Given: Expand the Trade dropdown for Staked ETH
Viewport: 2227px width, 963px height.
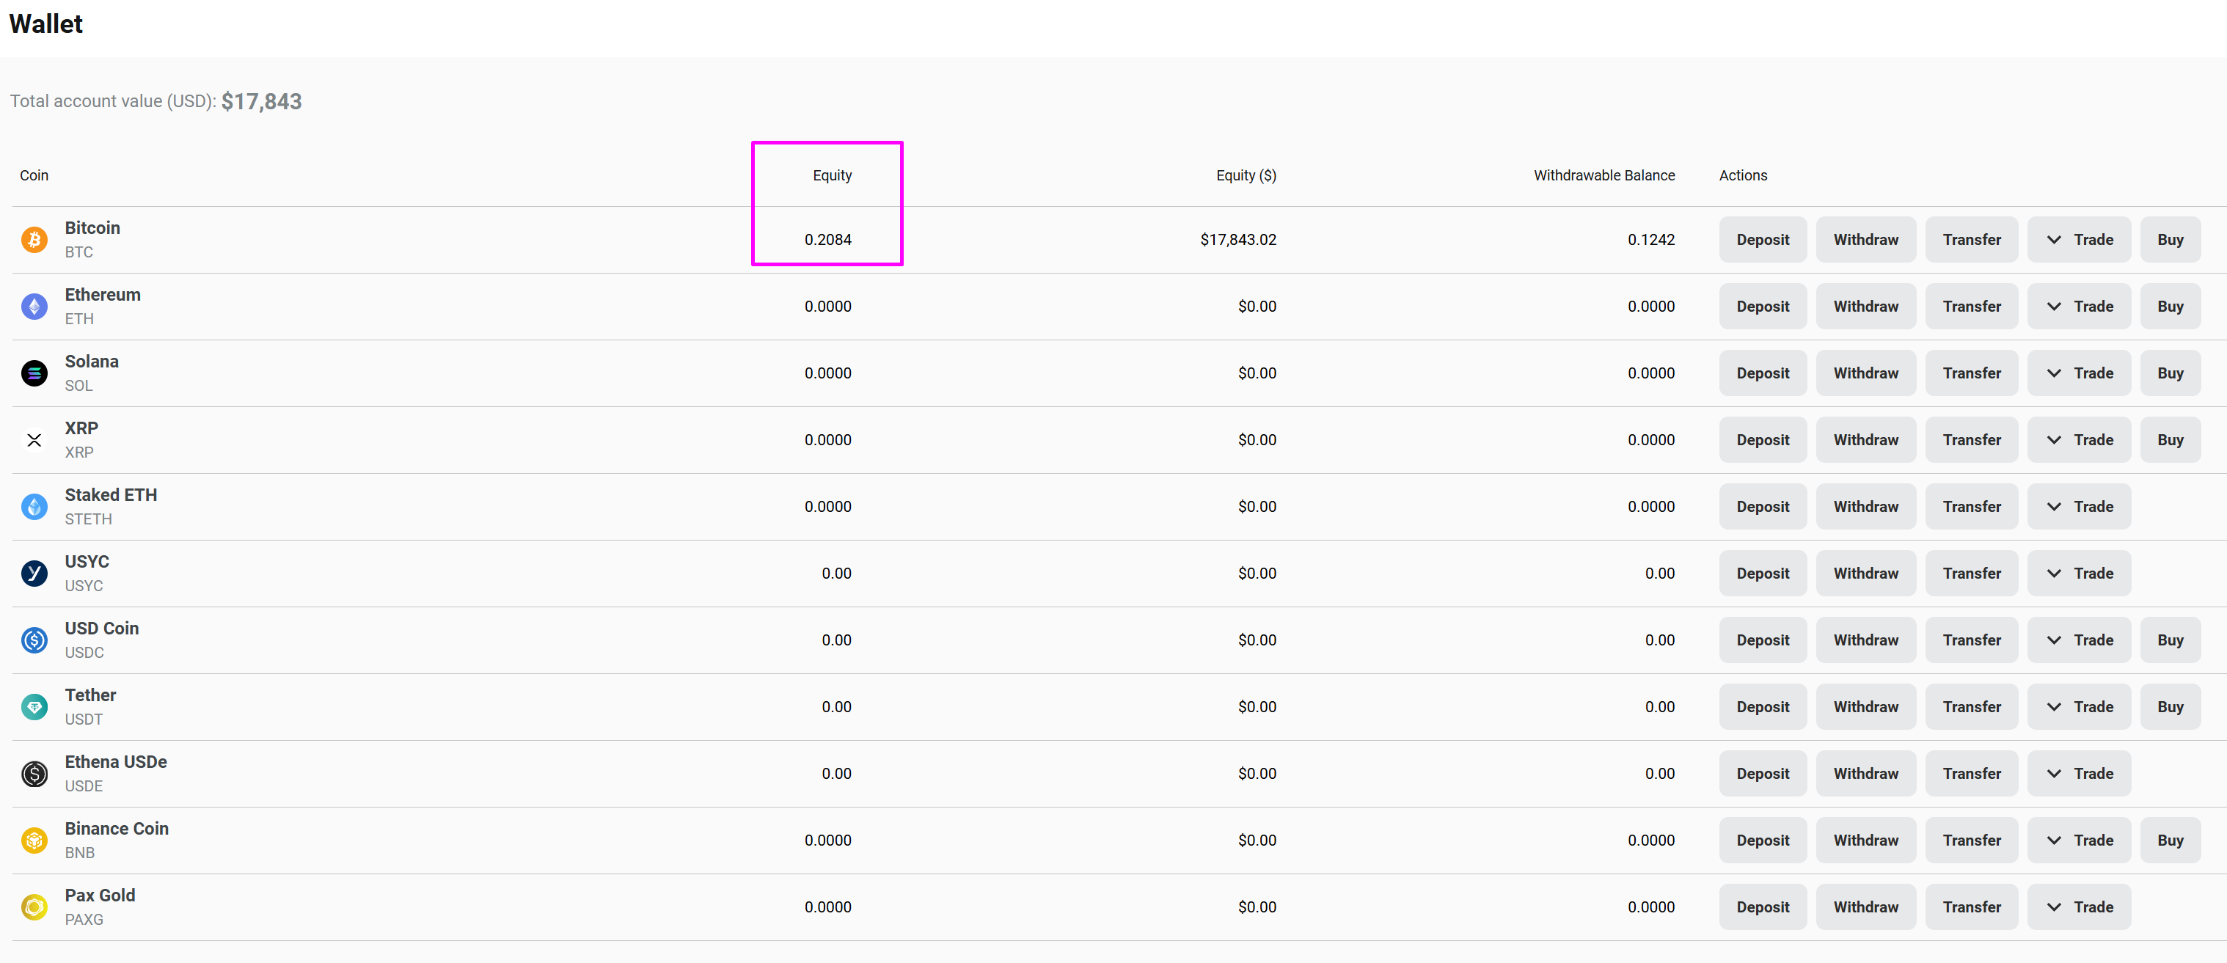Looking at the screenshot, I should pos(2079,507).
